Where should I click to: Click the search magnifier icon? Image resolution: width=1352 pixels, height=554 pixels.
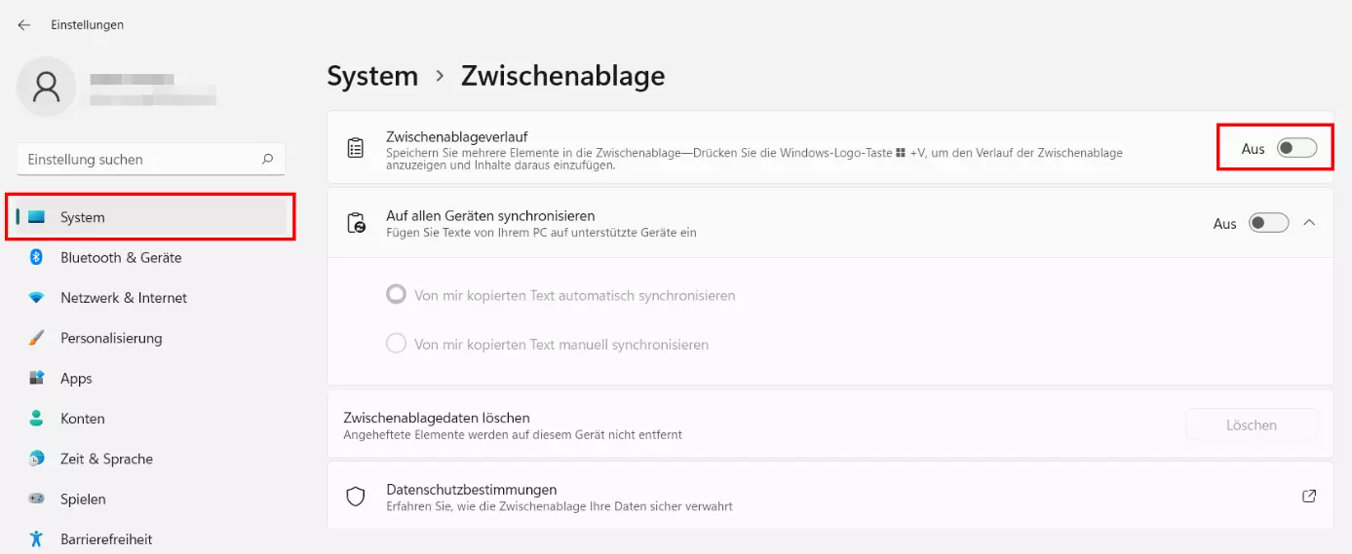[267, 159]
